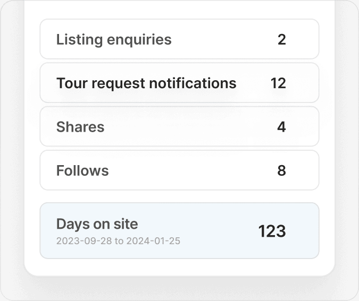Select the 123 days value

click(x=272, y=231)
